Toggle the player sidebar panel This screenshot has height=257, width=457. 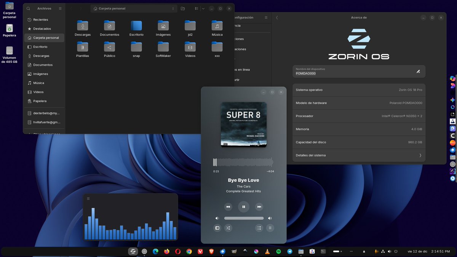click(217, 228)
